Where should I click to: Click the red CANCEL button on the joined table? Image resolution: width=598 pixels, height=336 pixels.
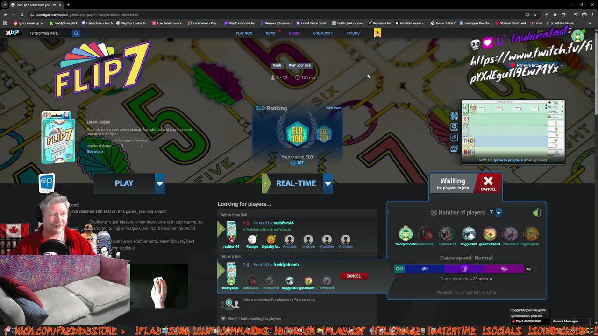pos(353,276)
